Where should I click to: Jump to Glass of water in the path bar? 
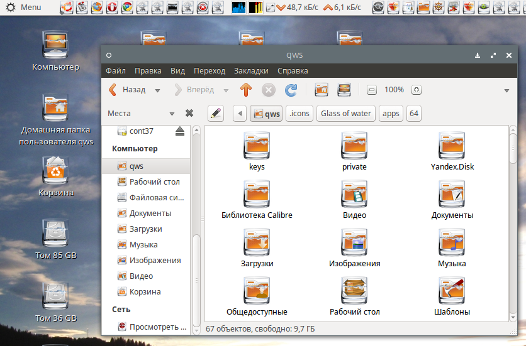click(346, 114)
